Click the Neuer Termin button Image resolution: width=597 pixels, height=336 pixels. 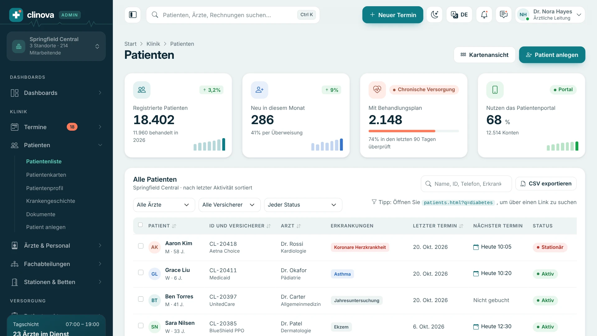coord(393,15)
